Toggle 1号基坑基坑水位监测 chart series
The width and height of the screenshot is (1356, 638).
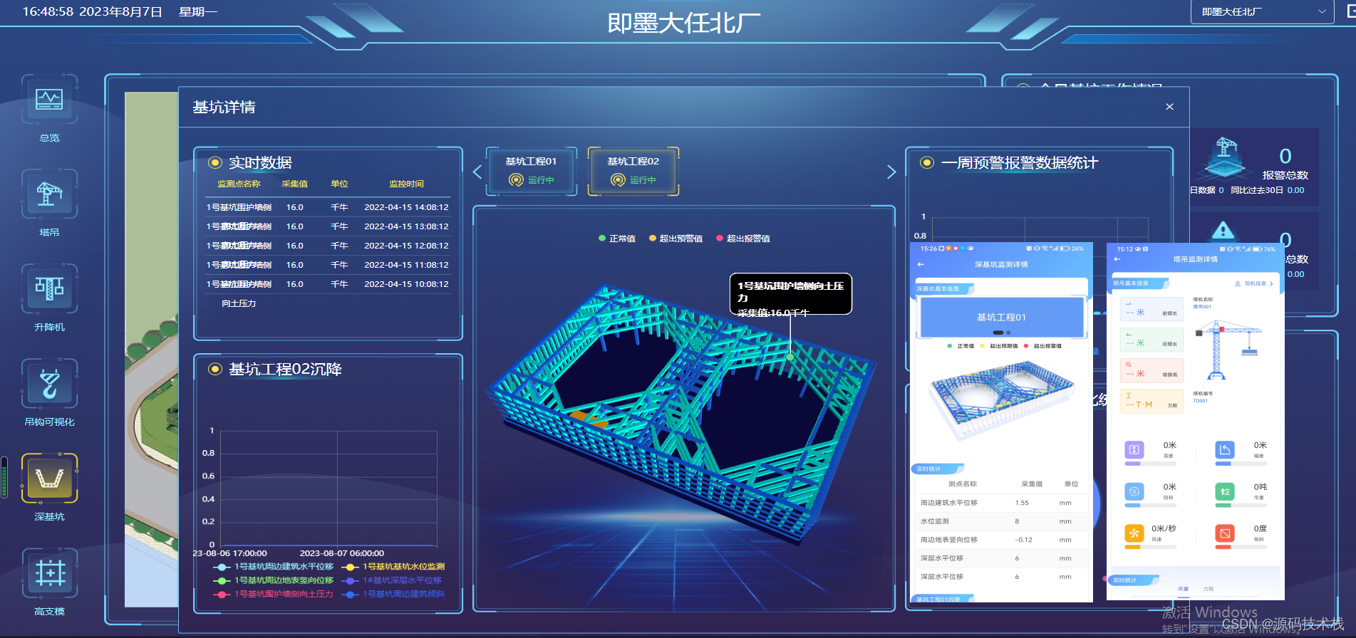(393, 567)
